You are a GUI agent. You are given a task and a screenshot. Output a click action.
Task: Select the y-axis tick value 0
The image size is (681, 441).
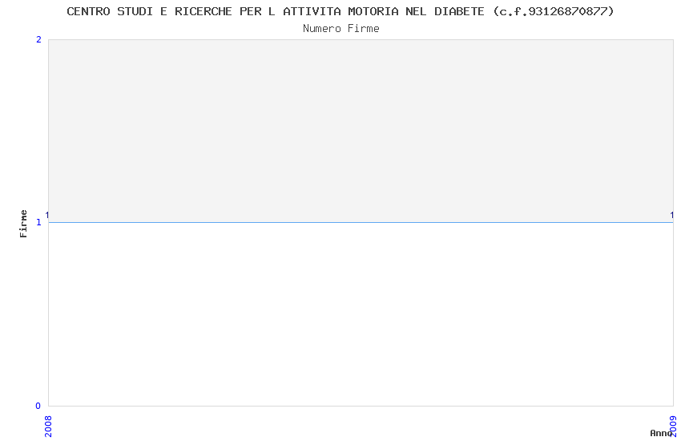click(38, 406)
